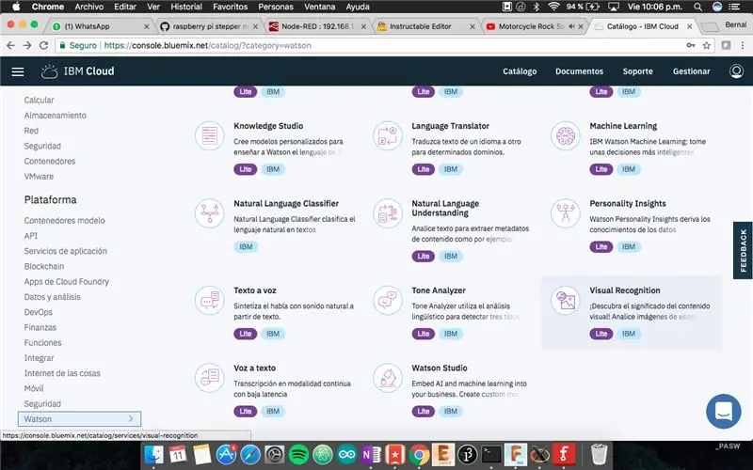Click IBM tag under Natural Language Classifier
The width and height of the screenshot is (753, 470).
[246, 246]
